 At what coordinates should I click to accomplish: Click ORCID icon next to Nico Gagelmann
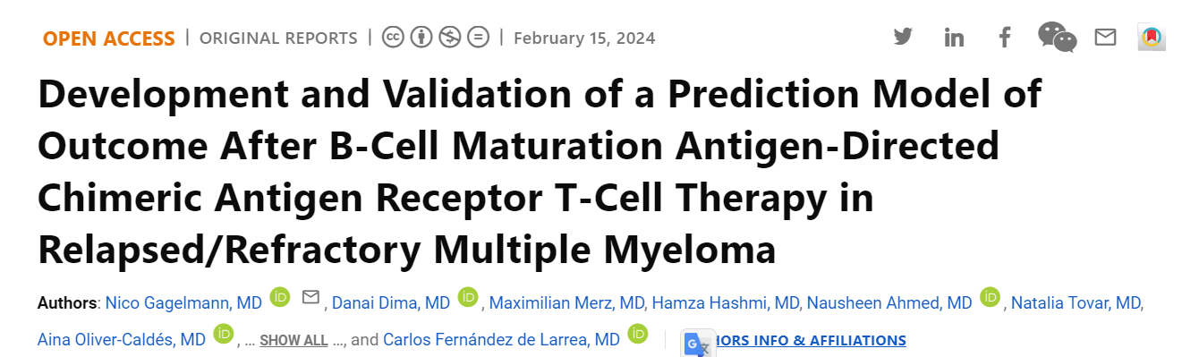click(280, 297)
